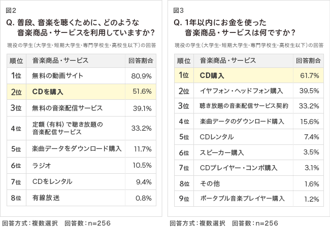Select the '無料の音楽配信サービス' entry
The image size is (330, 228).
[x=67, y=108]
